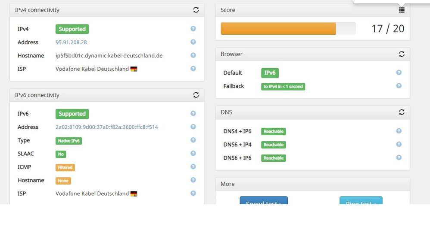430x227 pixels.
Task: Show help for IPv4 Hostname row
Action: (193, 55)
